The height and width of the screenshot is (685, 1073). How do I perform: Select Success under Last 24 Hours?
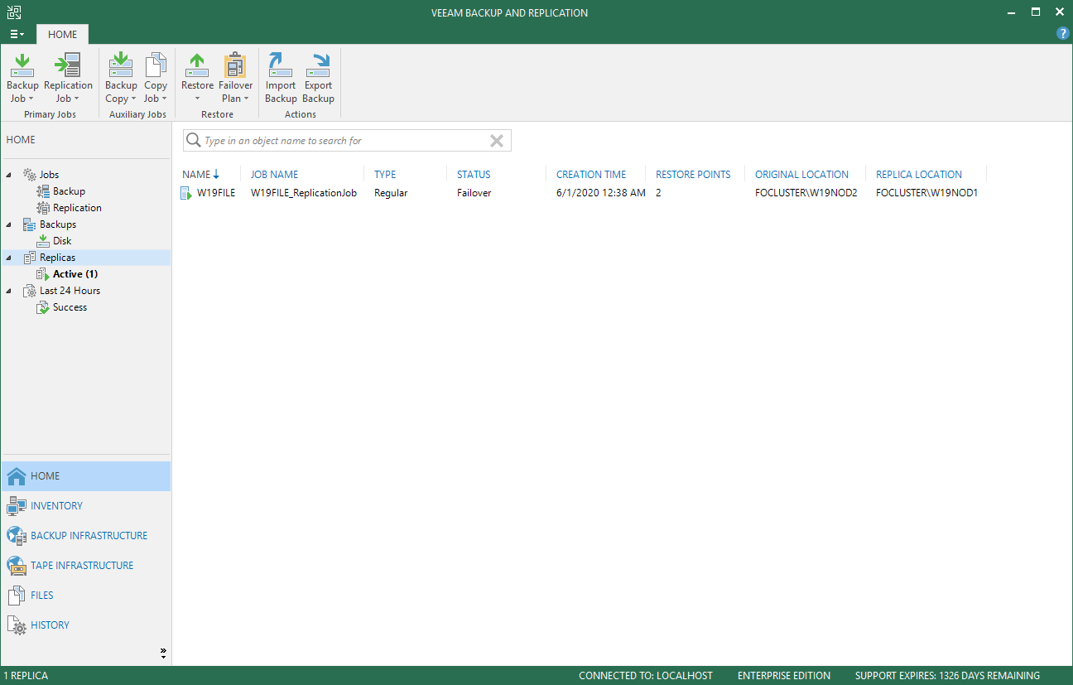tap(70, 307)
